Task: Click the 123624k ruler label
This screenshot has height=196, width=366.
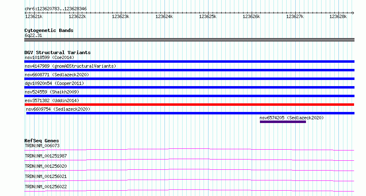Action: pos(164,16)
